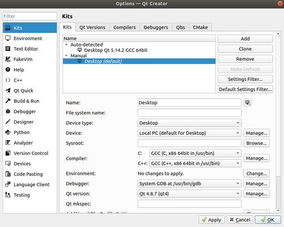The image size is (284, 227).
Task: Browse for Sysroot path
Action: coord(257,143)
